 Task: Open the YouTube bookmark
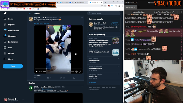click(x=33, y=9)
